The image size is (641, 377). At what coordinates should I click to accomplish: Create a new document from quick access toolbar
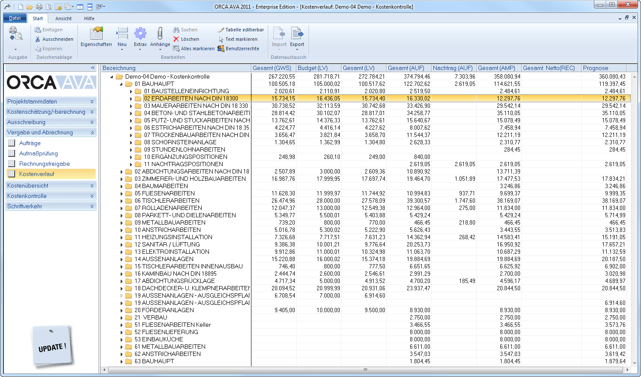pyautogui.click(x=20, y=7)
